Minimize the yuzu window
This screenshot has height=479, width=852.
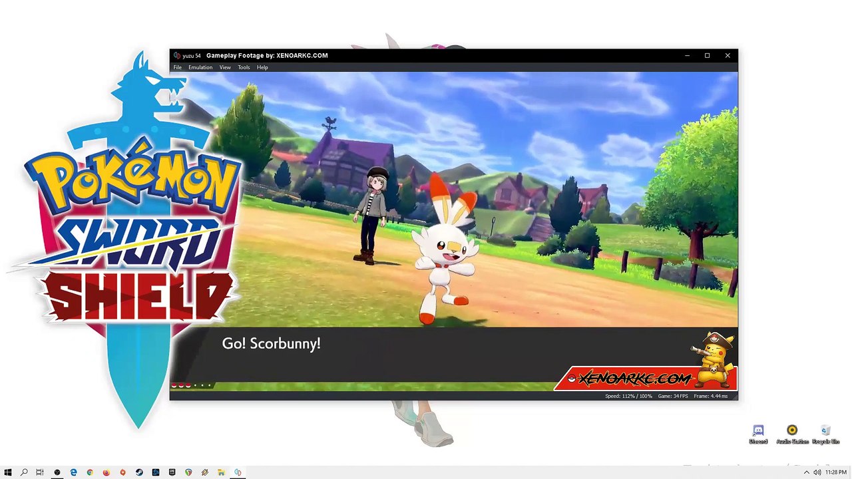pos(687,56)
